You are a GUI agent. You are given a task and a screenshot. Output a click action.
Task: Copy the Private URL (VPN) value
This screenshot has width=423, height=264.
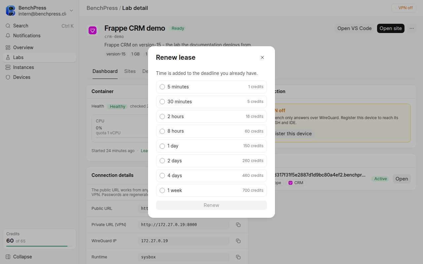238,225
